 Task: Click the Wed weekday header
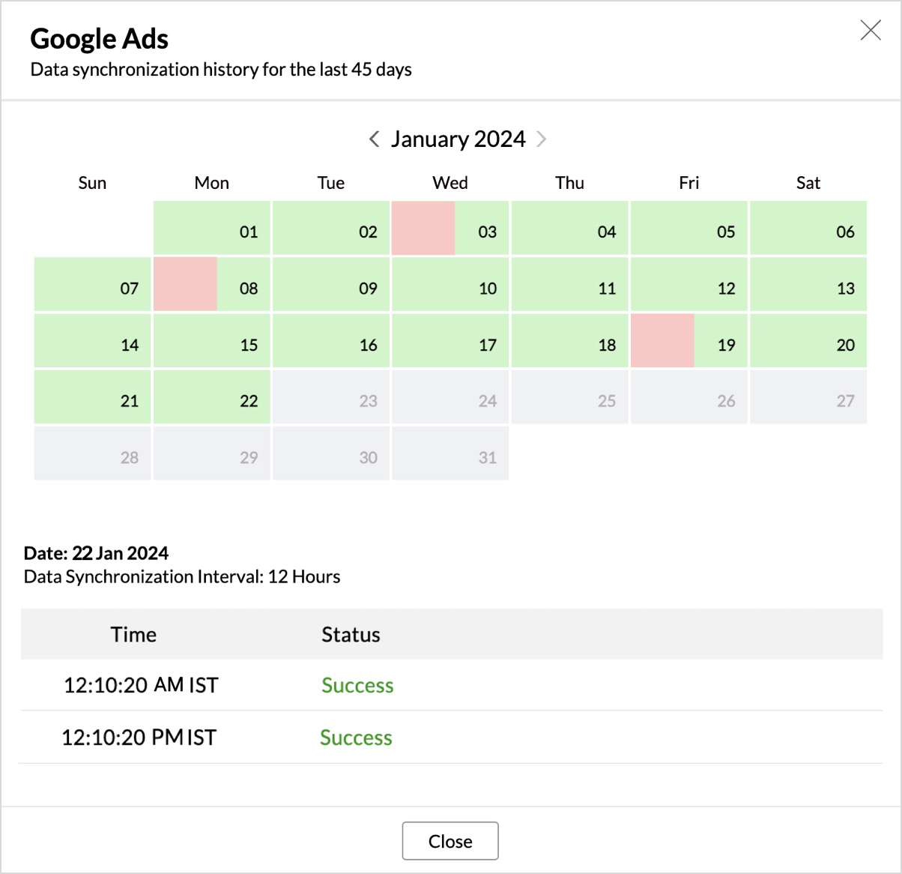[x=450, y=183]
